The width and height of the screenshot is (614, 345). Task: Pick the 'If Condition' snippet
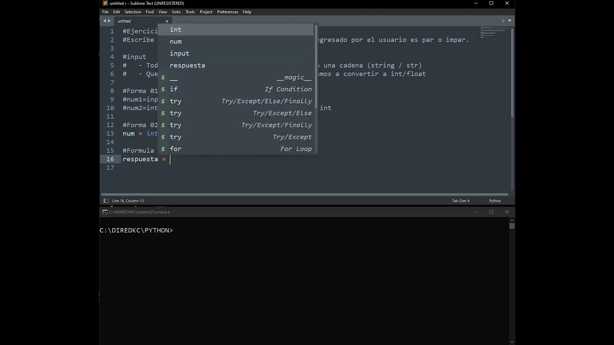coord(236,90)
